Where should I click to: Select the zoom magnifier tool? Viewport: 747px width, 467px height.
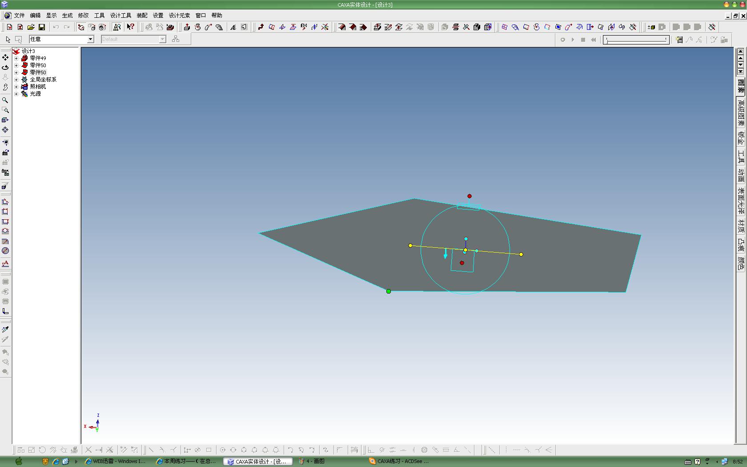(5, 100)
